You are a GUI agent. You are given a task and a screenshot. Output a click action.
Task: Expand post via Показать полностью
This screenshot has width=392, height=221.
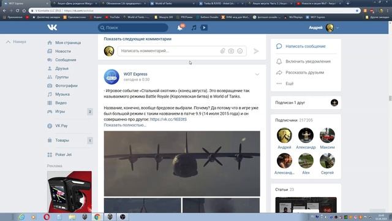coord(125,125)
